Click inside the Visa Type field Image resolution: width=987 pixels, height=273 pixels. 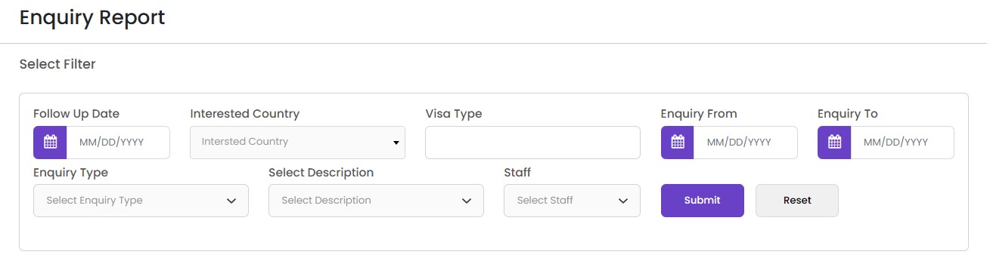[x=532, y=142]
